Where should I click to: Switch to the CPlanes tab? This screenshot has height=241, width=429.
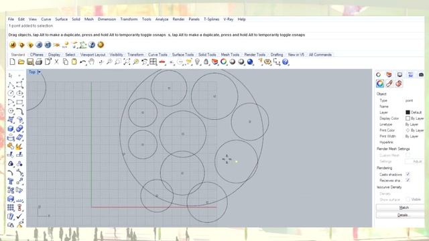[37, 55]
